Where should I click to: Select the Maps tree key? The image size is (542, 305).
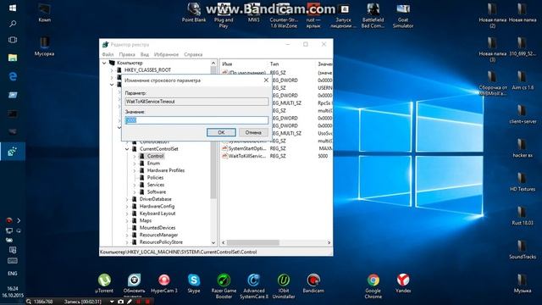(x=145, y=220)
